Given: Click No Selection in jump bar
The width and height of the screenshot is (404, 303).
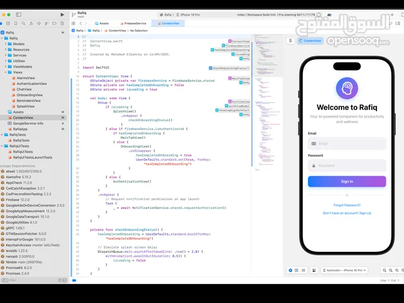Looking at the screenshot, I should [x=139, y=30].
